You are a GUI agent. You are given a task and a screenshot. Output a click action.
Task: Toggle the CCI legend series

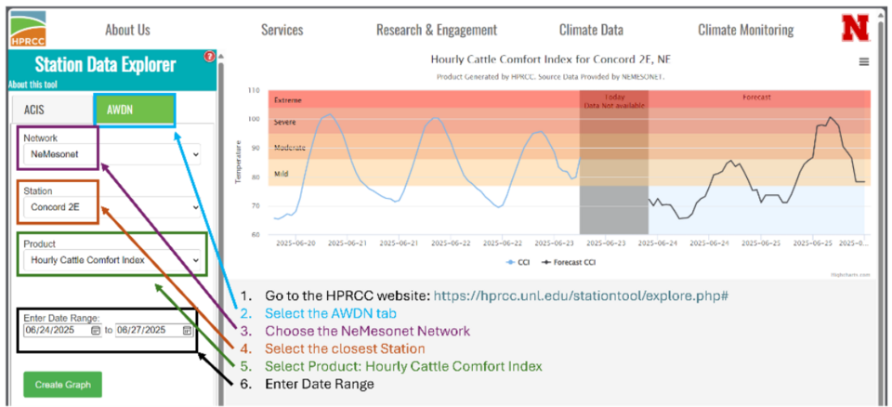coord(518,262)
